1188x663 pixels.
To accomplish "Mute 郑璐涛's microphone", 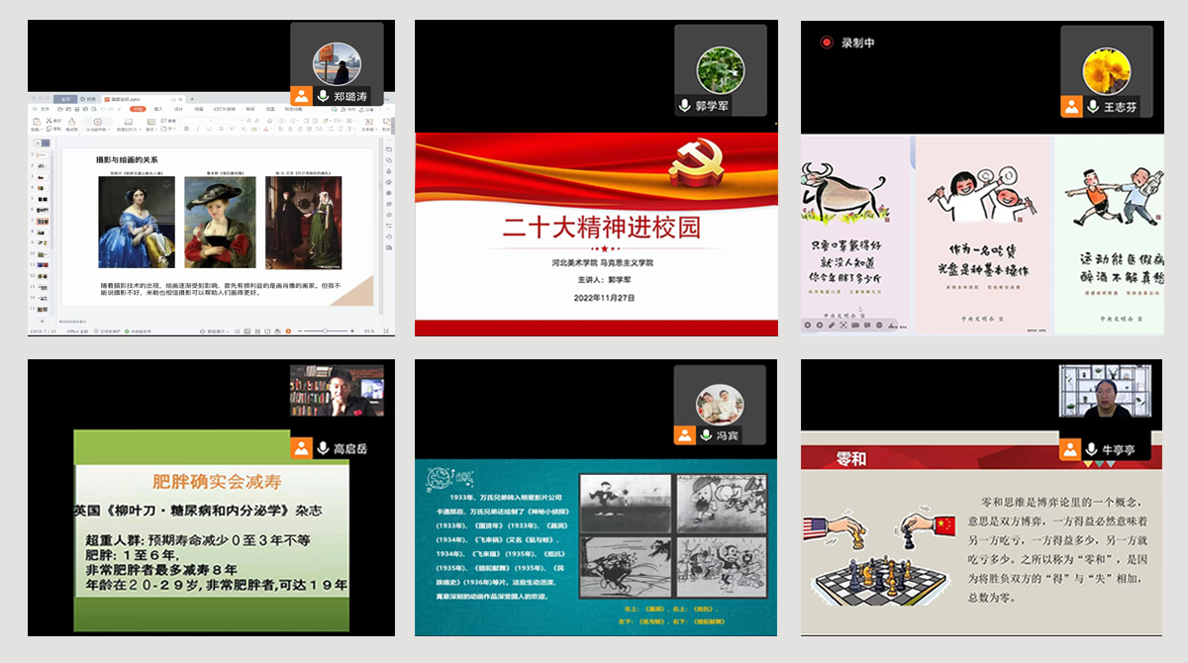I will [323, 95].
